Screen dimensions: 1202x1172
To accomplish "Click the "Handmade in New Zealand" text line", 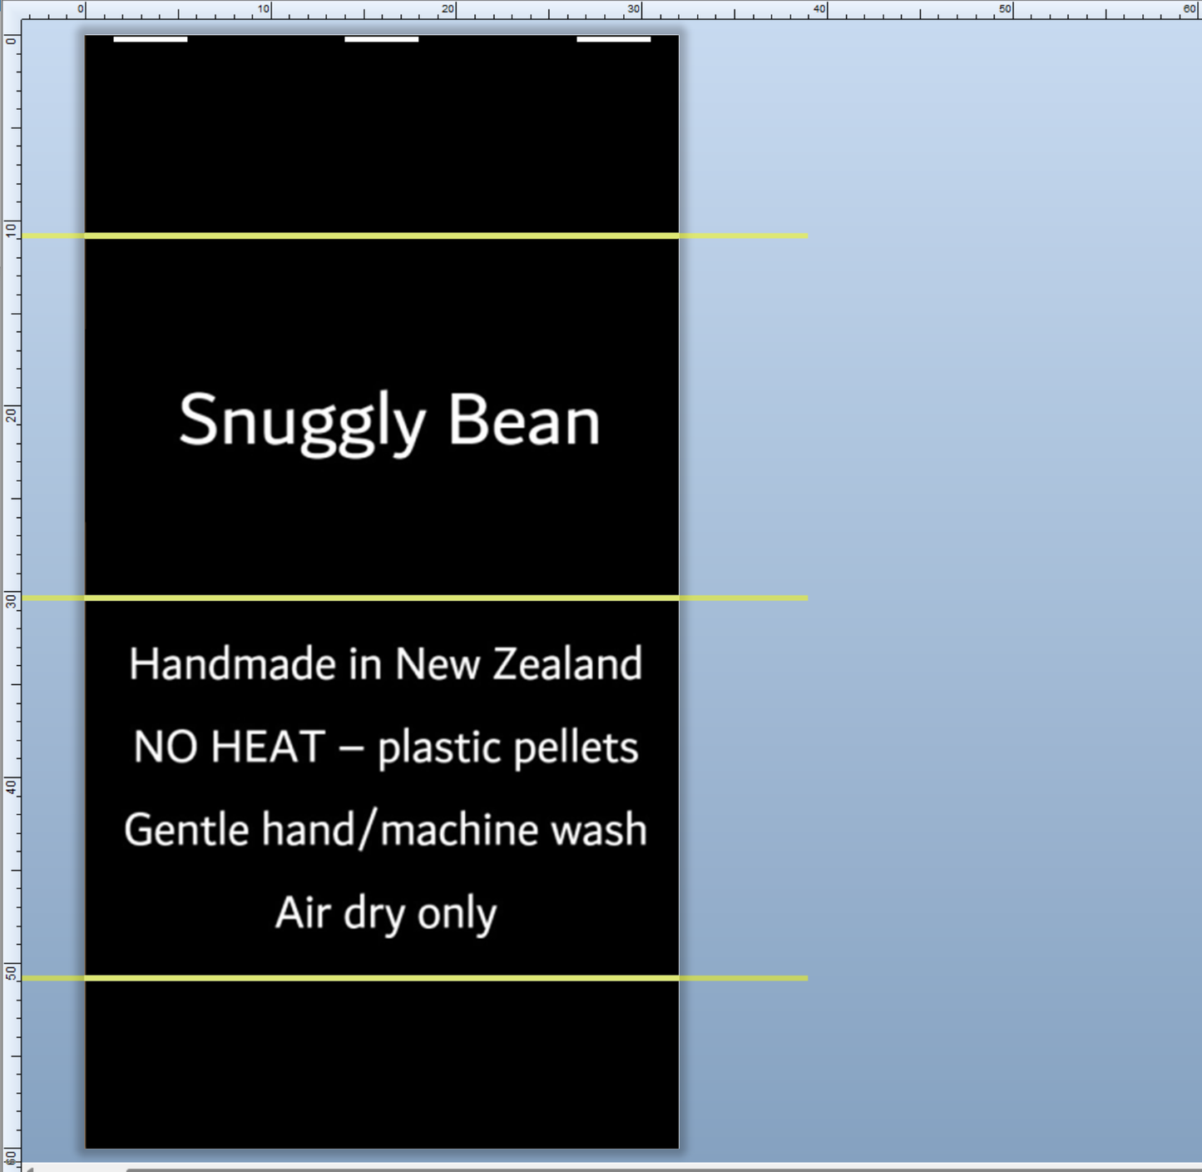I will (385, 664).
